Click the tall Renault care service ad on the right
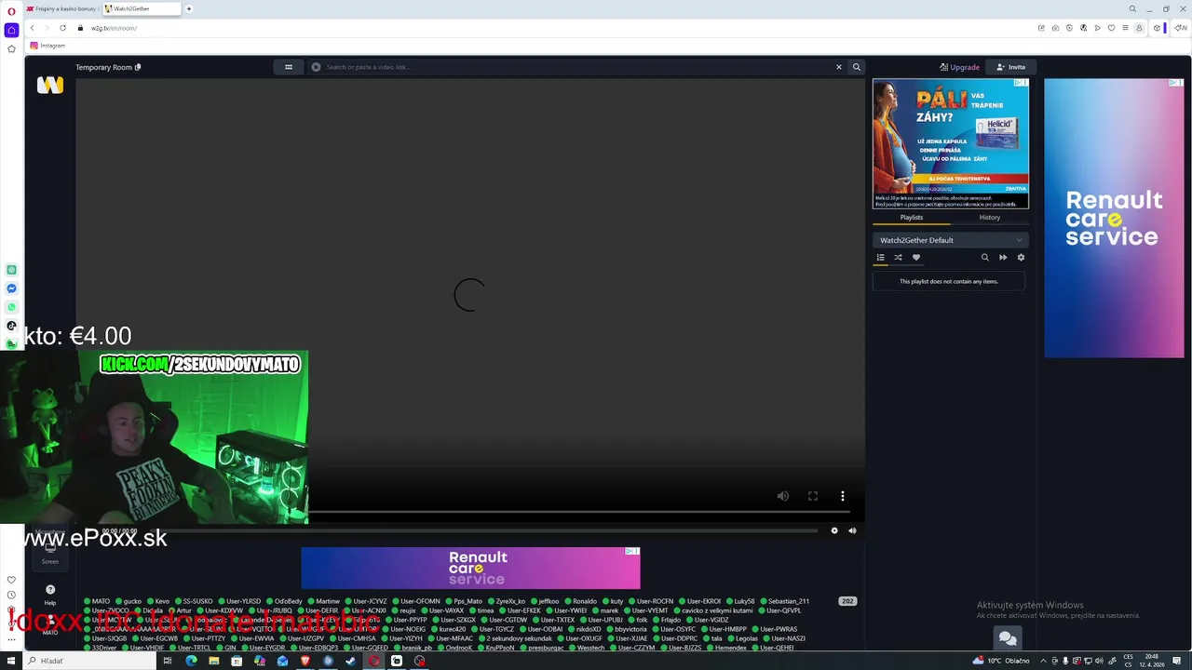The image size is (1192, 670). click(1114, 218)
